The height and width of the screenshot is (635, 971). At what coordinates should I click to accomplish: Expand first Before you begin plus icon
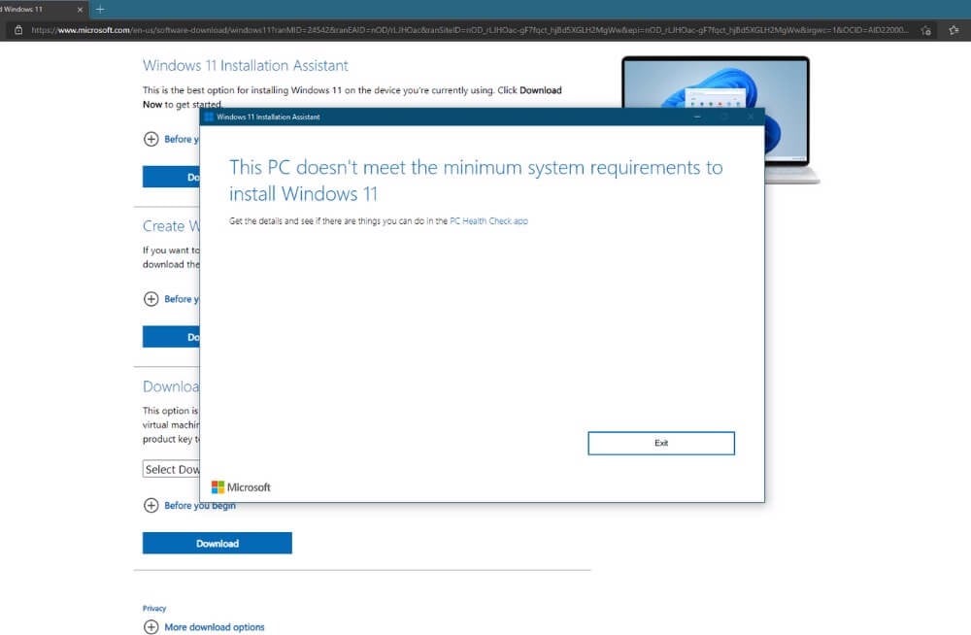pos(151,139)
